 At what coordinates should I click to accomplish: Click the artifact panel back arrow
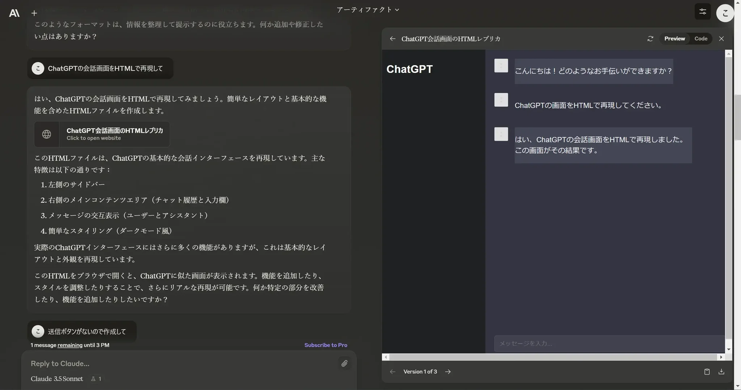click(393, 39)
